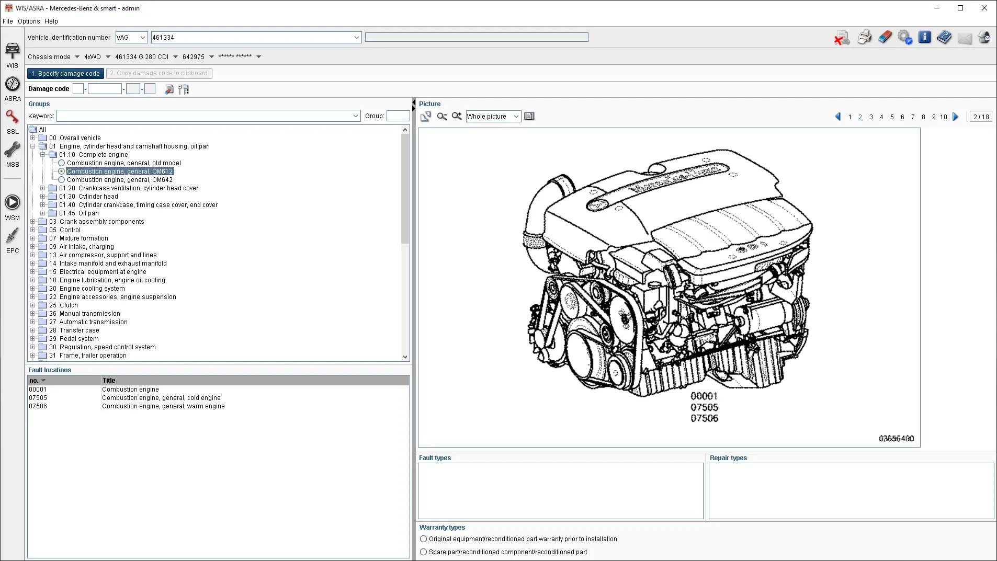Click the Keyword input field

tap(205, 116)
